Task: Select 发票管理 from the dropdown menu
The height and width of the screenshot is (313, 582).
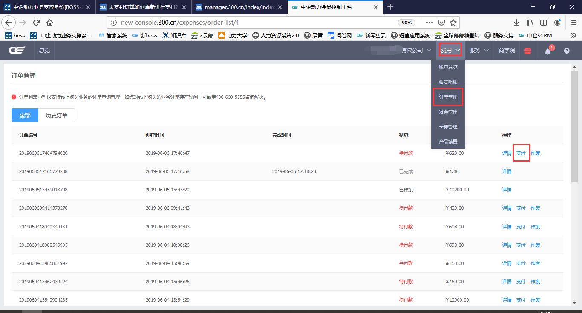Action: [448, 112]
